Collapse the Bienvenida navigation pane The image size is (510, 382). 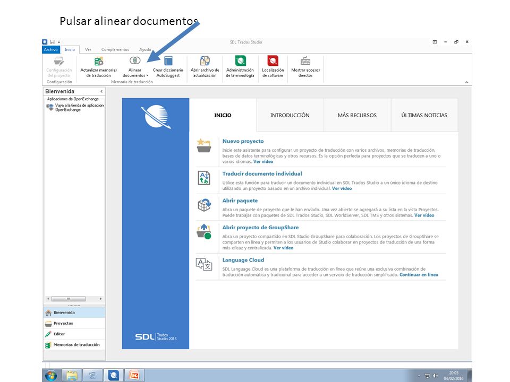point(101,92)
